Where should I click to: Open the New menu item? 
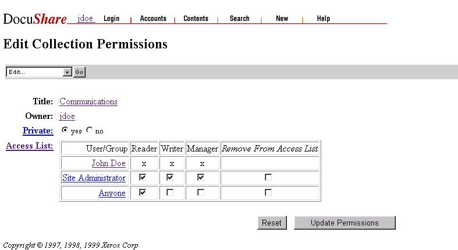click(282, 19)
